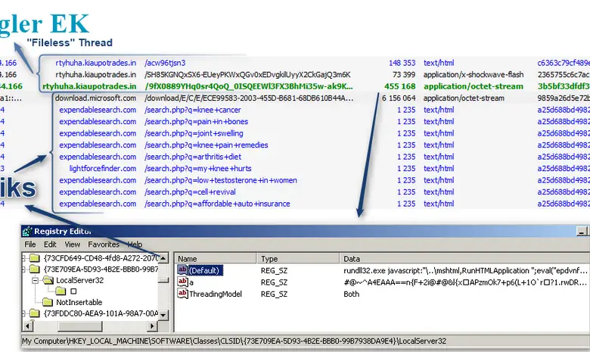590x352 pixels.
Task: Click the /search.php?q=pain+in+bones request
Action: click(x=196, y=122)
